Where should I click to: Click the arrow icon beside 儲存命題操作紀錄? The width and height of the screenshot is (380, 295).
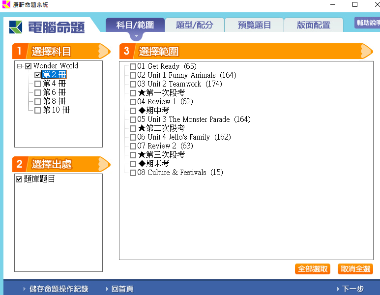[25, 289]
